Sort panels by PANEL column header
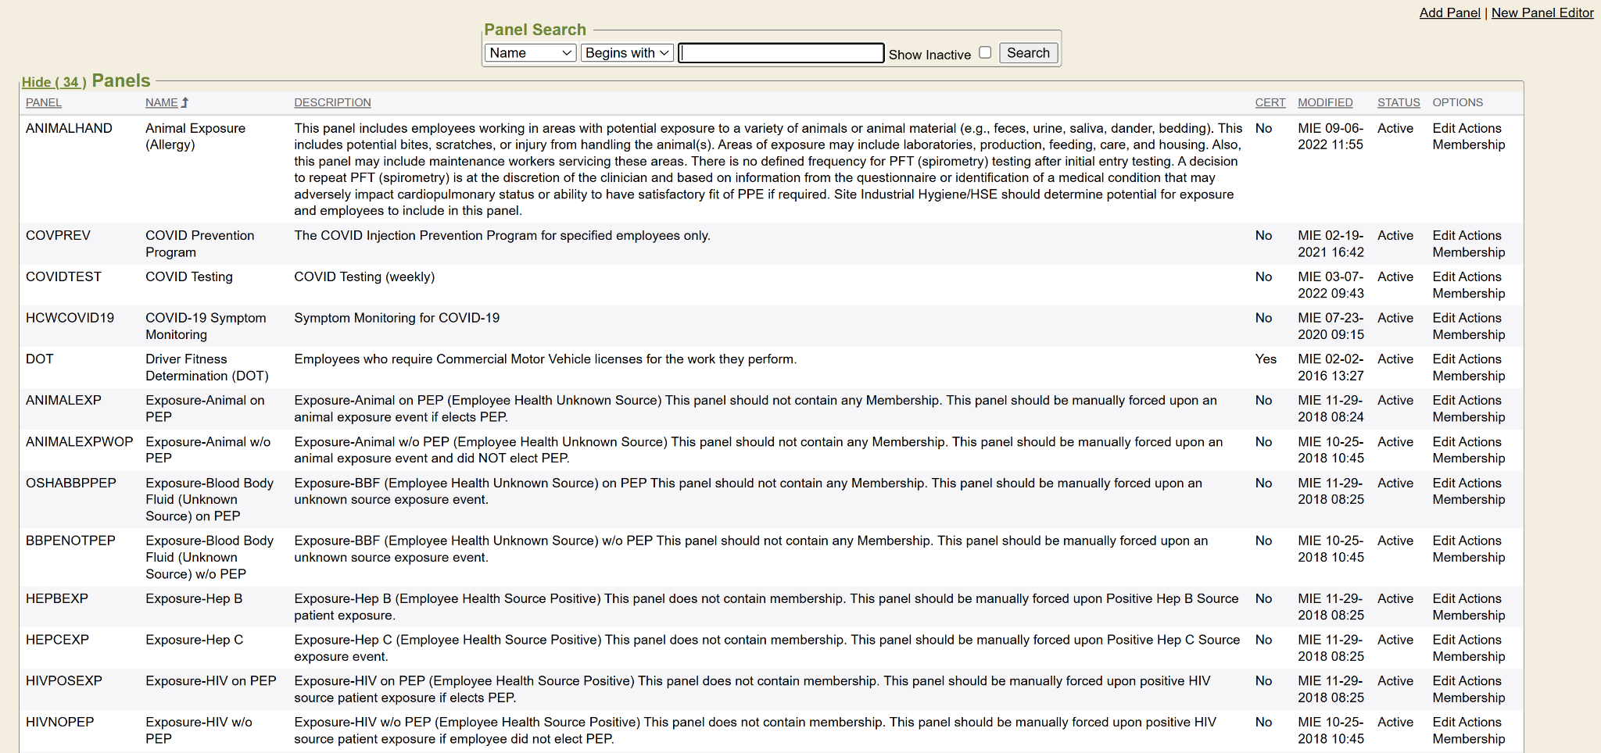Viewport: 1601px width, 753px height. (44, 102)
